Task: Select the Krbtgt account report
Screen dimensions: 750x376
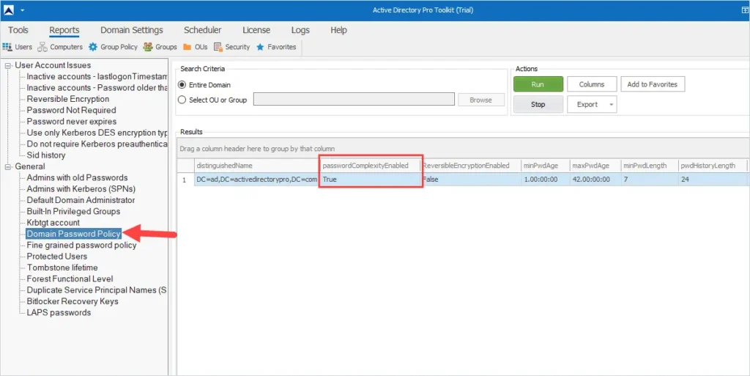Action: (53, 223)
